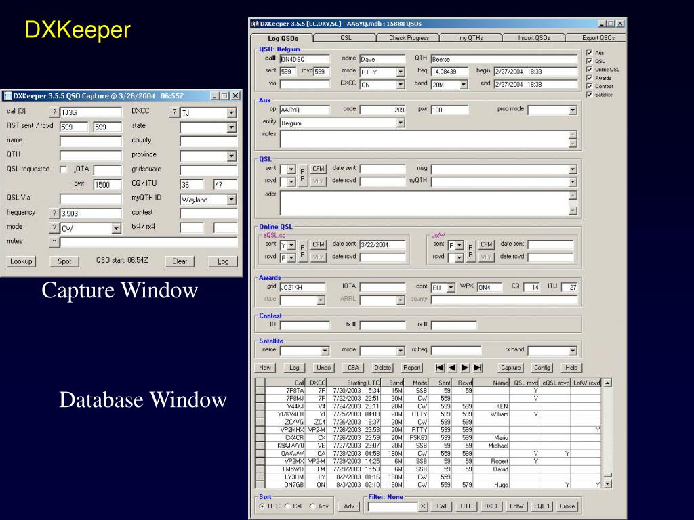Open Help in the database window
The image size is (694, 520).
click(571, 368)
